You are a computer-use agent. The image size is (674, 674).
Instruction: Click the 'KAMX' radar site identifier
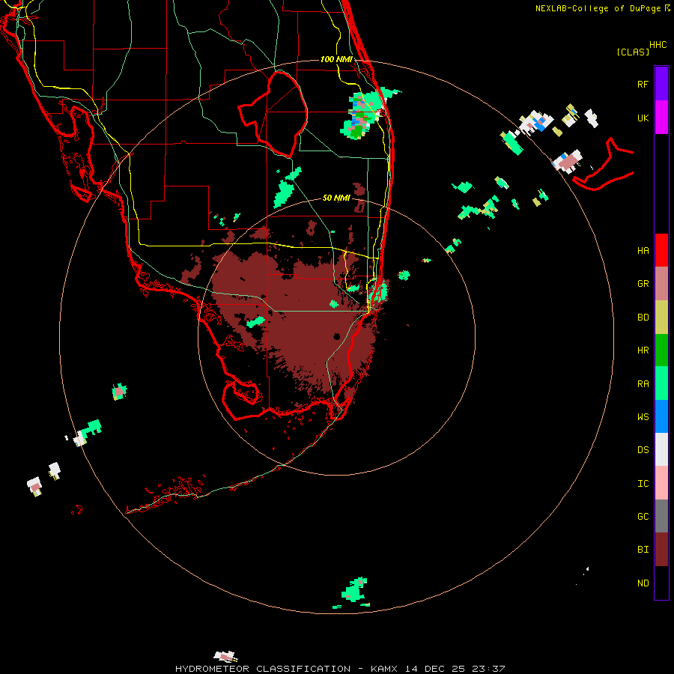(384, 669)
